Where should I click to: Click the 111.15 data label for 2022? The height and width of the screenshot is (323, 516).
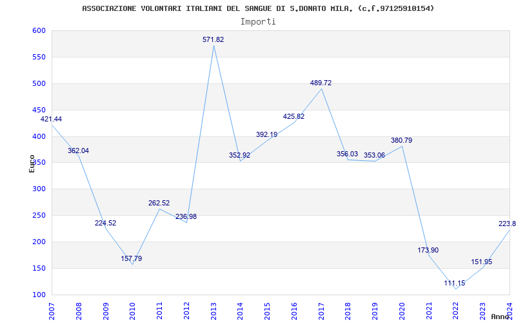455,283
